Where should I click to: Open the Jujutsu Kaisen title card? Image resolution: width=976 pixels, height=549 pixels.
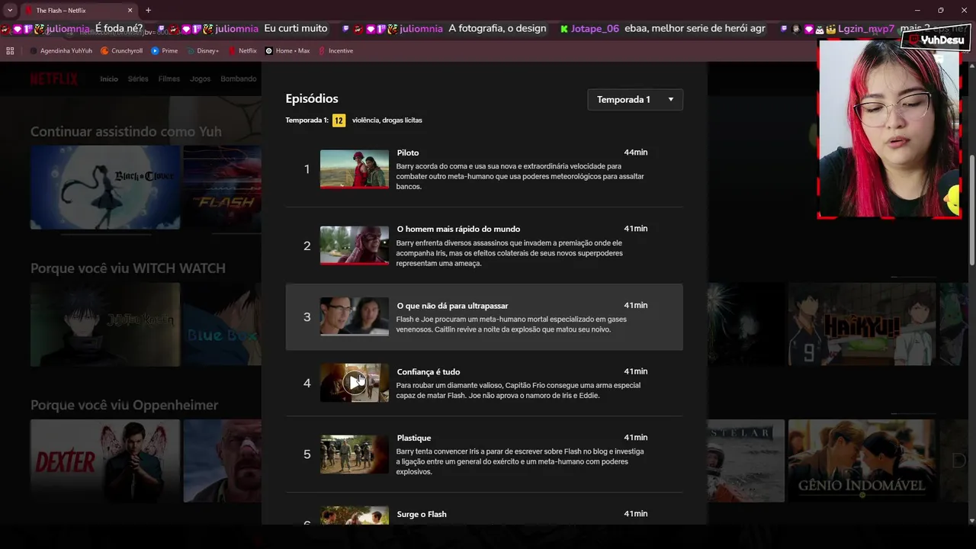105,324
